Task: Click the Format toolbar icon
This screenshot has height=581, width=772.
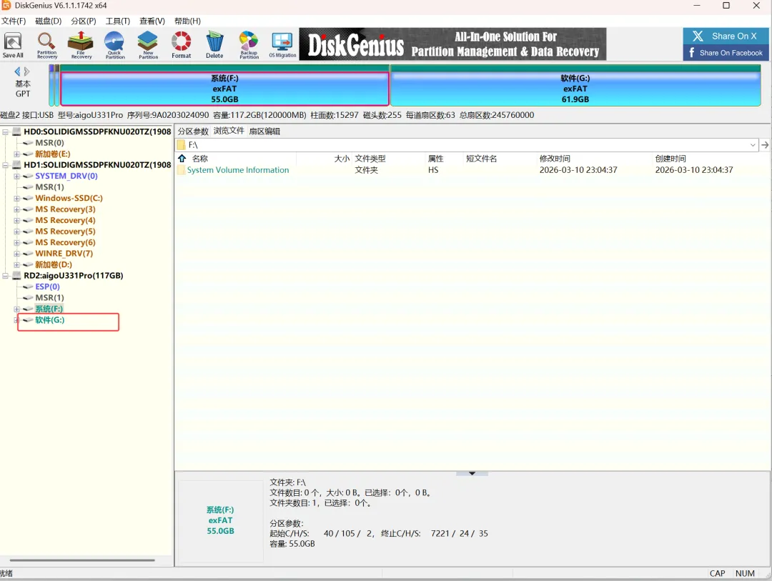Action: click(x=181, y=45)
